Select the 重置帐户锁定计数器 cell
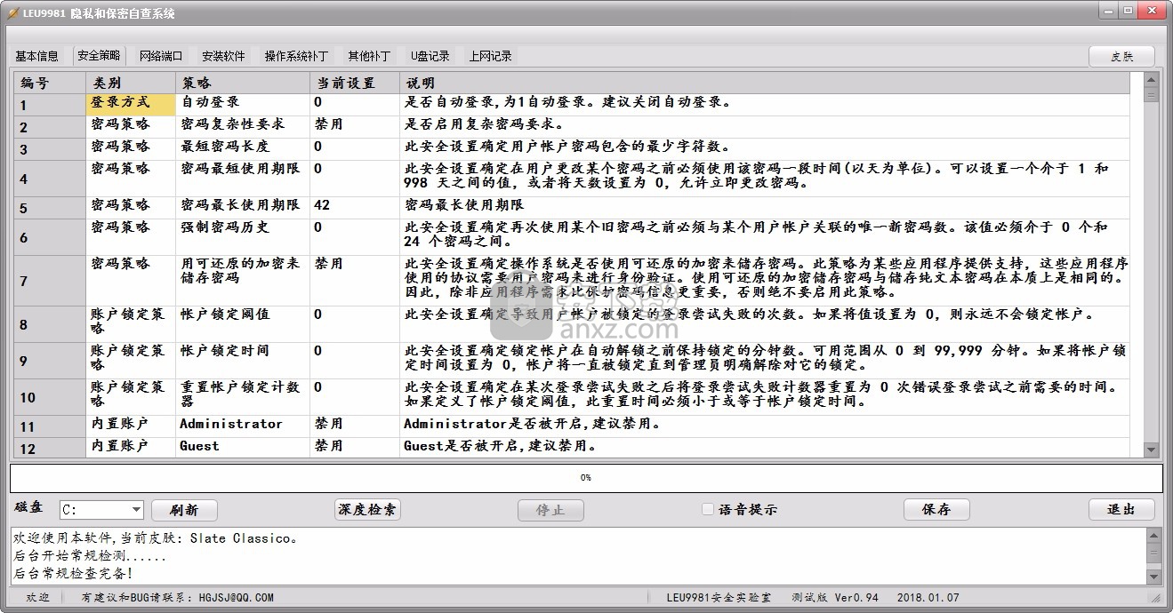 click(243, 397)
